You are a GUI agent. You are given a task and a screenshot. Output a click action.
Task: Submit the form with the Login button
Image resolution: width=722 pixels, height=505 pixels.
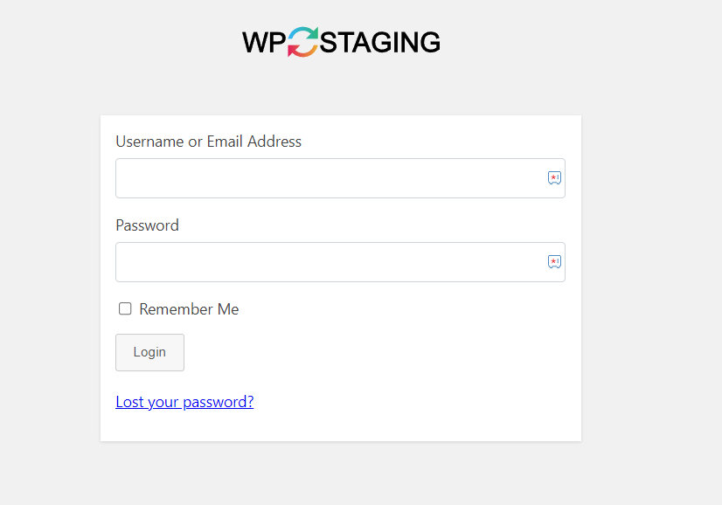pyautogui.click(x=149, y=352)
